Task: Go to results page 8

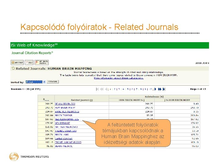Action: pos(141,89)
